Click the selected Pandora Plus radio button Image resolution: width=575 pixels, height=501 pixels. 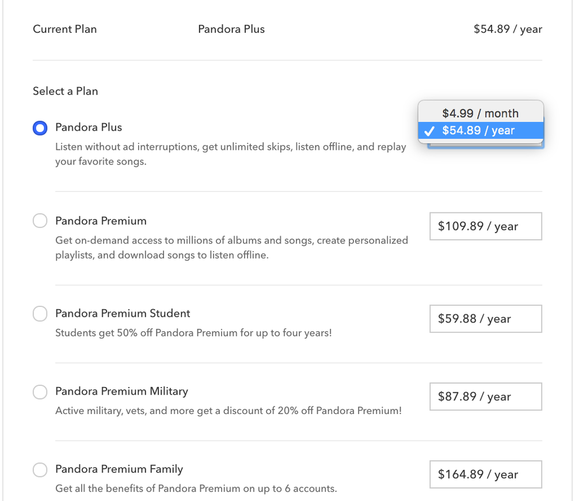tap(40, 128)
